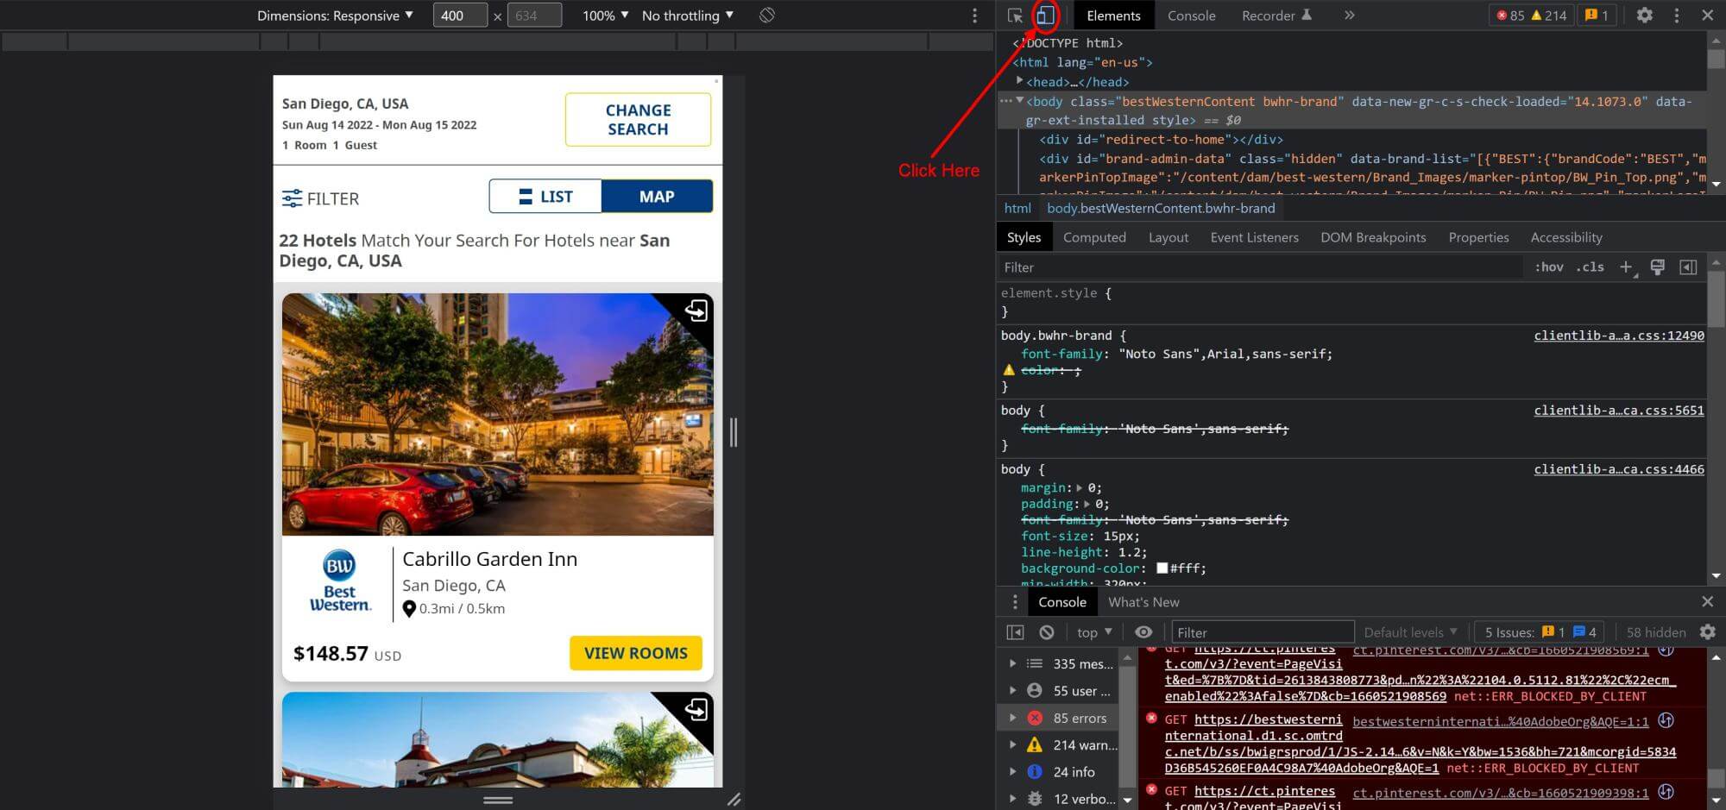Open the Computed styles tab
Viewport: 1726px width, 810px height.
click(x=1093, y=237)
